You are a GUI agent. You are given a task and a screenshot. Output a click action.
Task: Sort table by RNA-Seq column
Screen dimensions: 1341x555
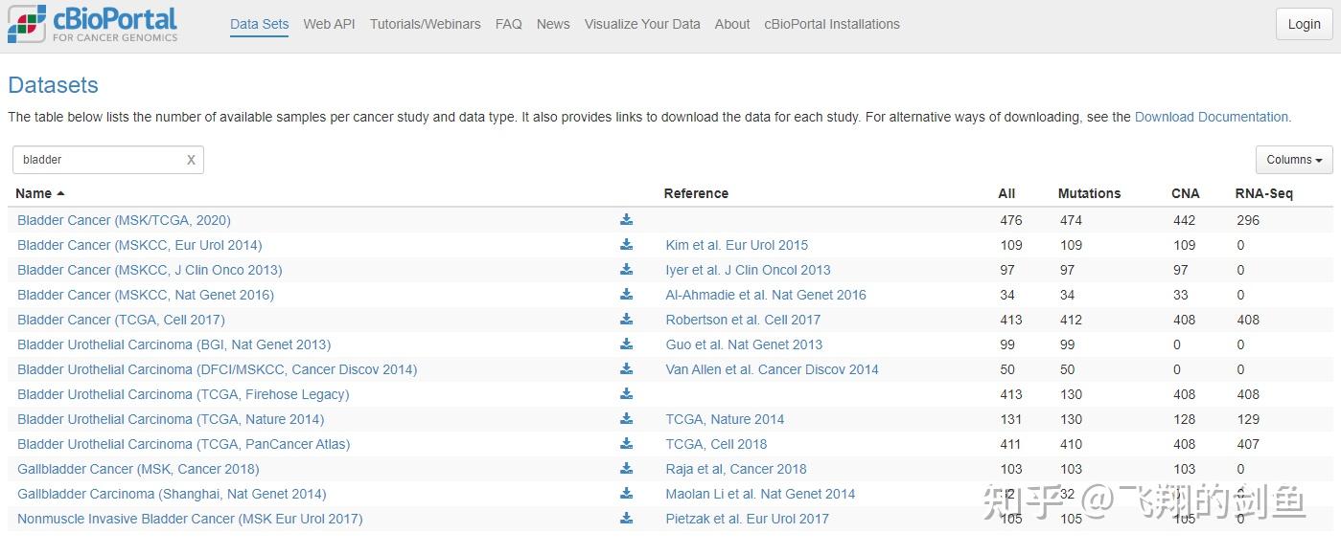click(1263, 193)
